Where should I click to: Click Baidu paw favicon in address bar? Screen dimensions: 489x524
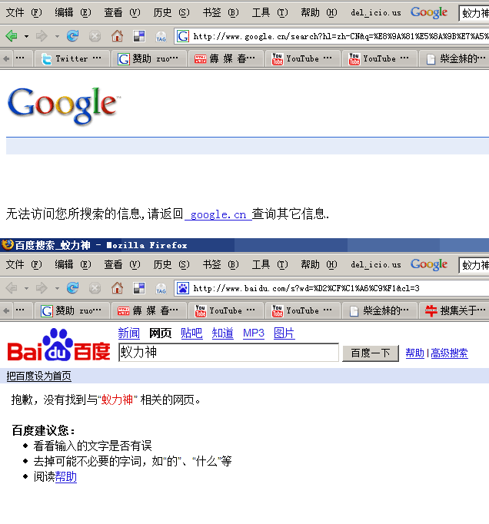coord(183,288)
